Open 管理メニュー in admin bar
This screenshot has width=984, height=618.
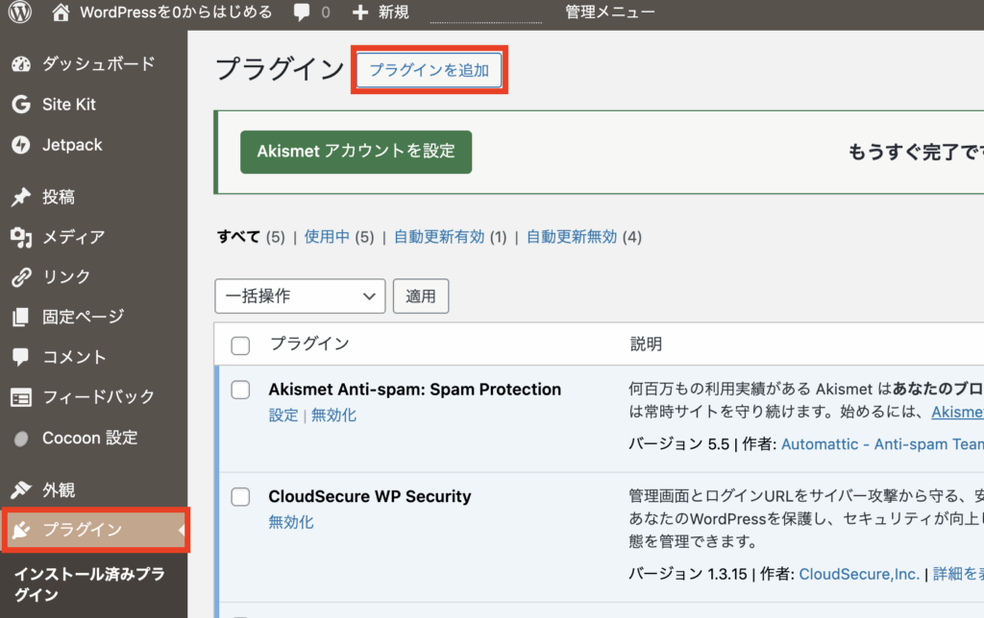pos(610,12)
